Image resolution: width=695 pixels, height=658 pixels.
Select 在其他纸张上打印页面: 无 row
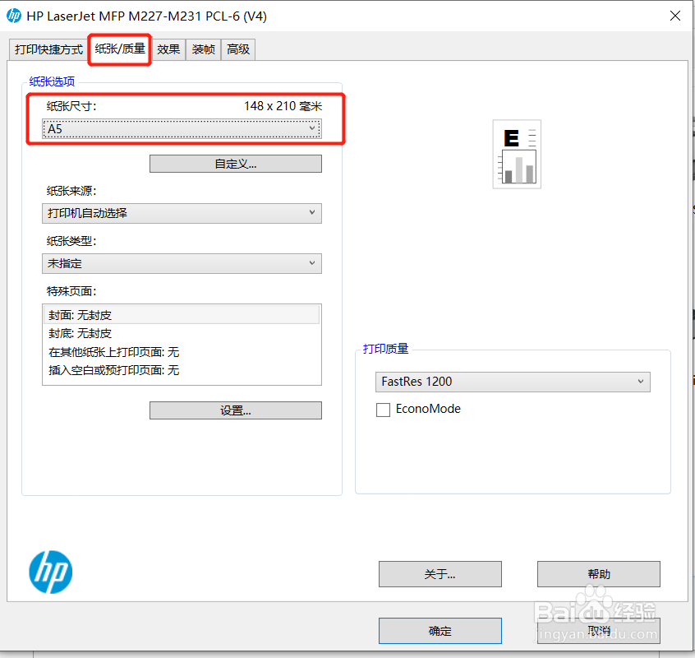pos(182,352)
